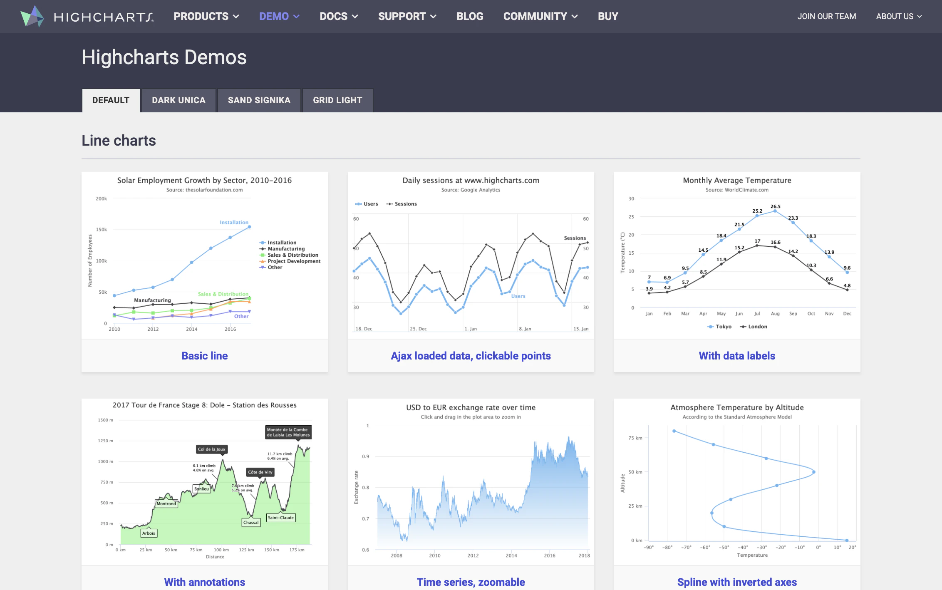Click the Buy menu item
This screenshot has width=942, height=590.
click(x=608, y=16)
